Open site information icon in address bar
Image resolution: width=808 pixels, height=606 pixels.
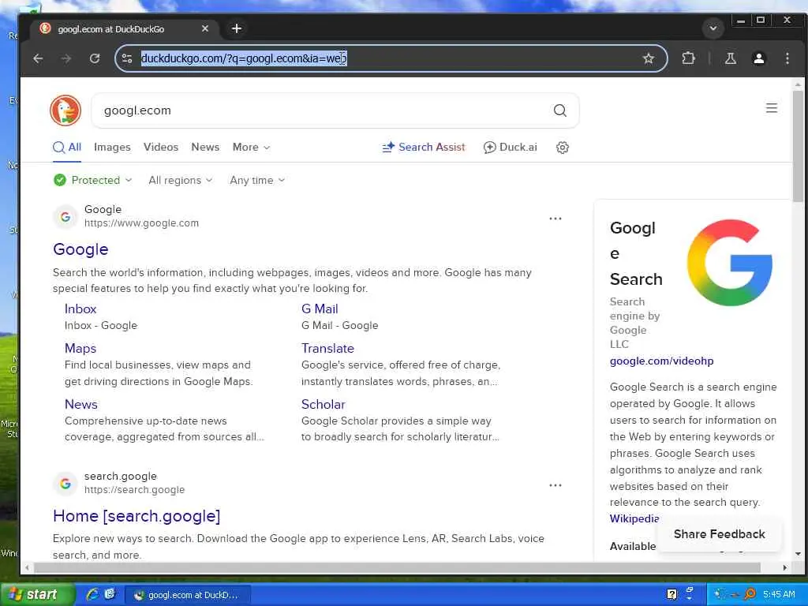point(127,58)
